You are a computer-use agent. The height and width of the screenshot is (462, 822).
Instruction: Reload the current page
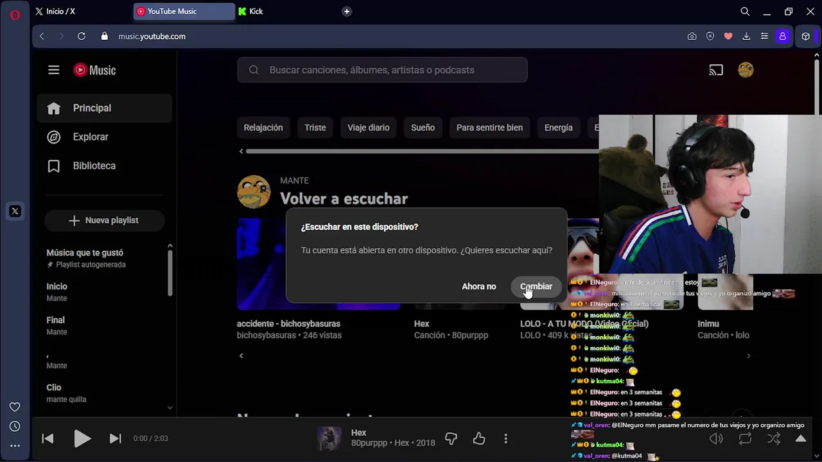pyautogui.click(x=82, y=37)
